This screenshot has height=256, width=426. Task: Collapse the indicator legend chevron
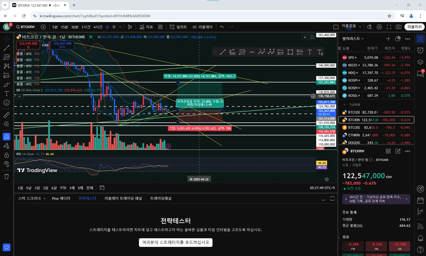click(x=19, y=97)
